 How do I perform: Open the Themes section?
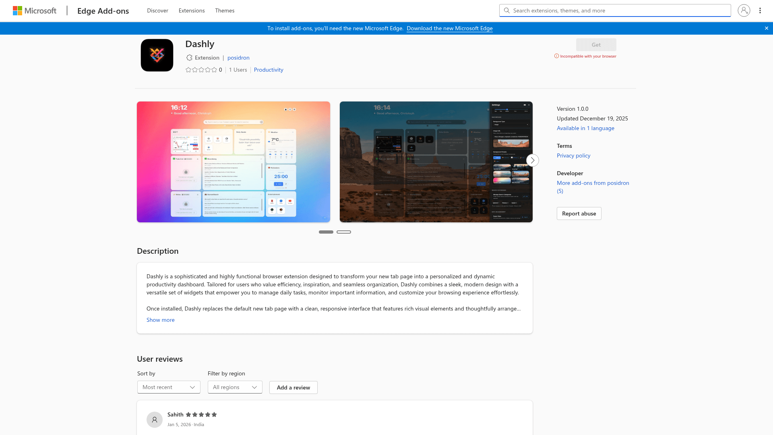(224, 10)
